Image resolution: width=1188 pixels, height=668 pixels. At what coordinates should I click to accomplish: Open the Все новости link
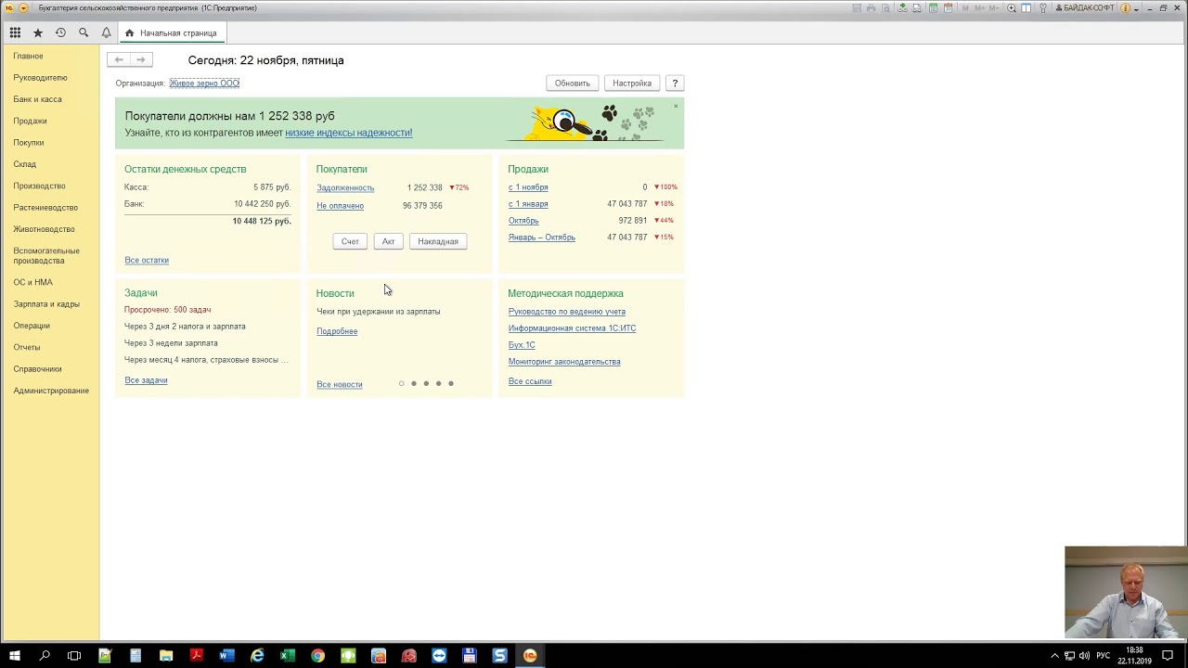click(x=340, y=384)
